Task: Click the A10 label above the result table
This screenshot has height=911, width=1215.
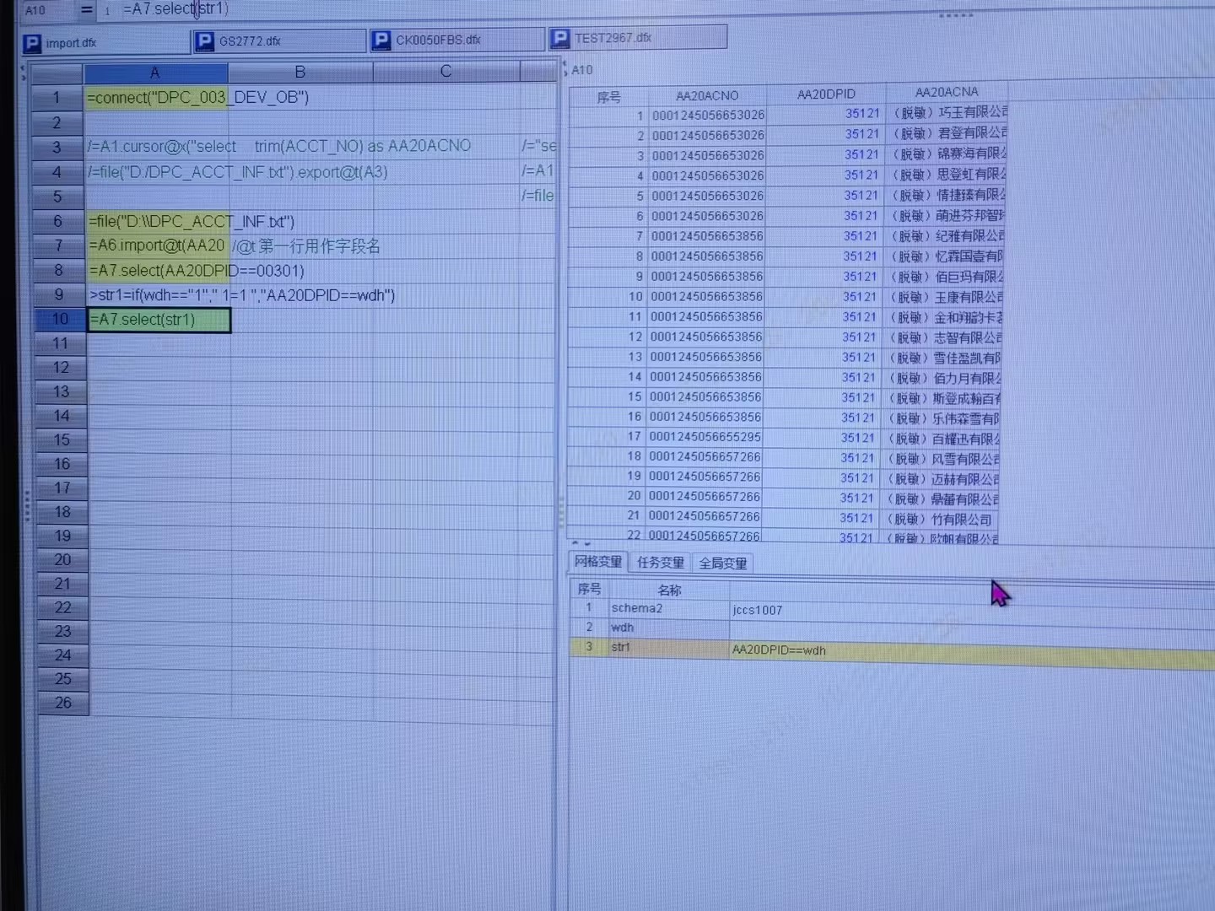Action: coord(582,70)
